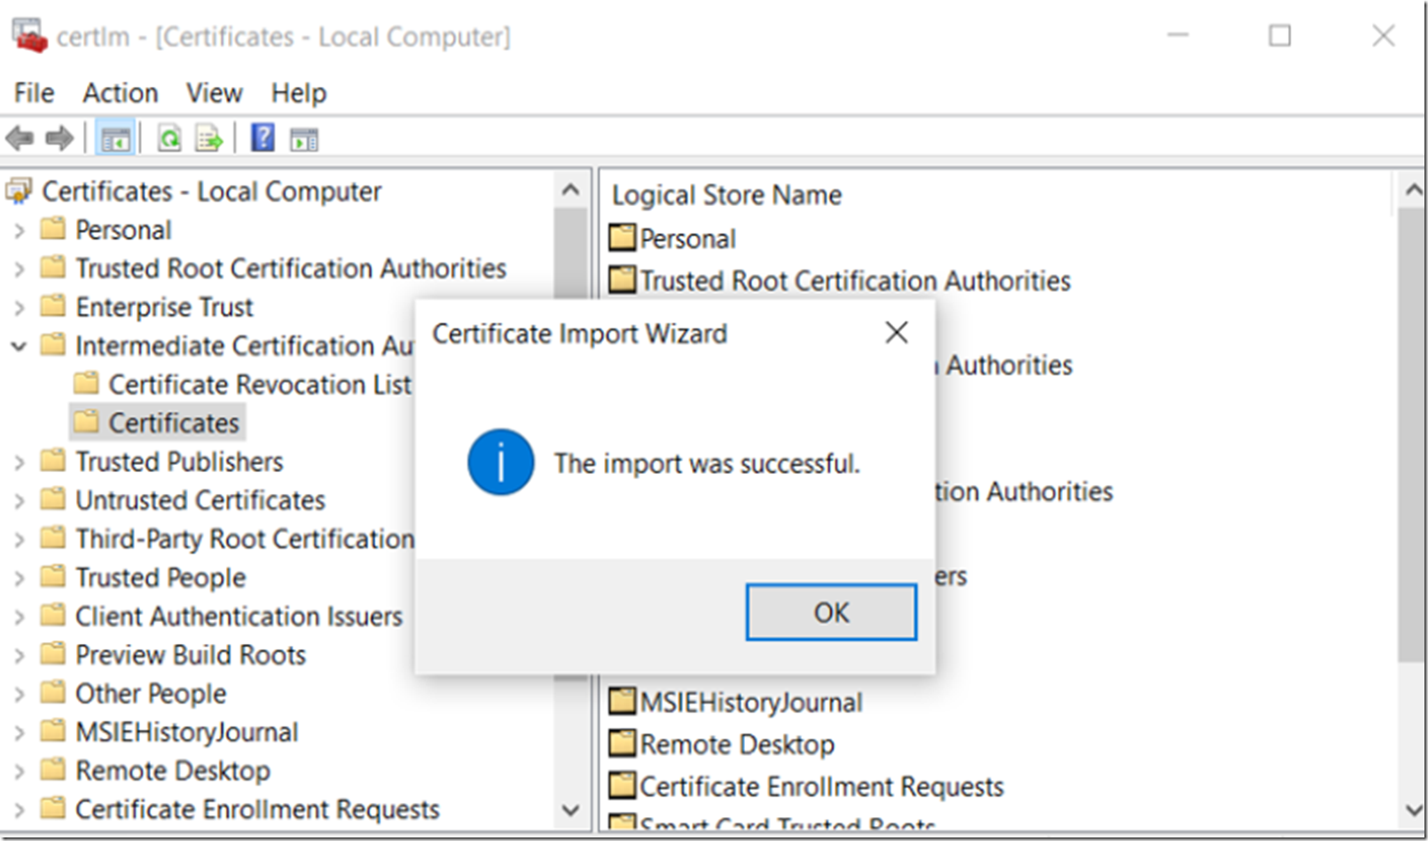The height and width of the screenshot is (841, 1428).
Task: Click Certificate Enrollment Requests folder icon in right pane
Action: point(623,785)
